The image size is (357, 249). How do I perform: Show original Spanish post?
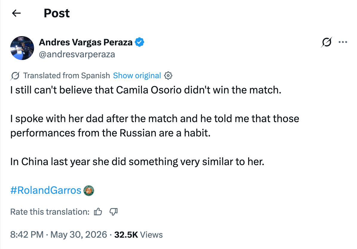click(x=137, y=76)
